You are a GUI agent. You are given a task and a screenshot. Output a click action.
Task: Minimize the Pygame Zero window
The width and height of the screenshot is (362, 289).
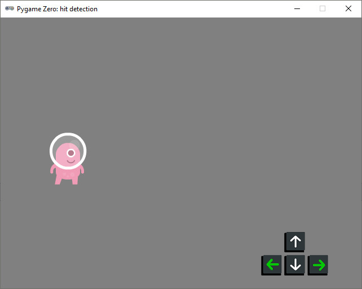pyautogui.click(x=297, y=8)
